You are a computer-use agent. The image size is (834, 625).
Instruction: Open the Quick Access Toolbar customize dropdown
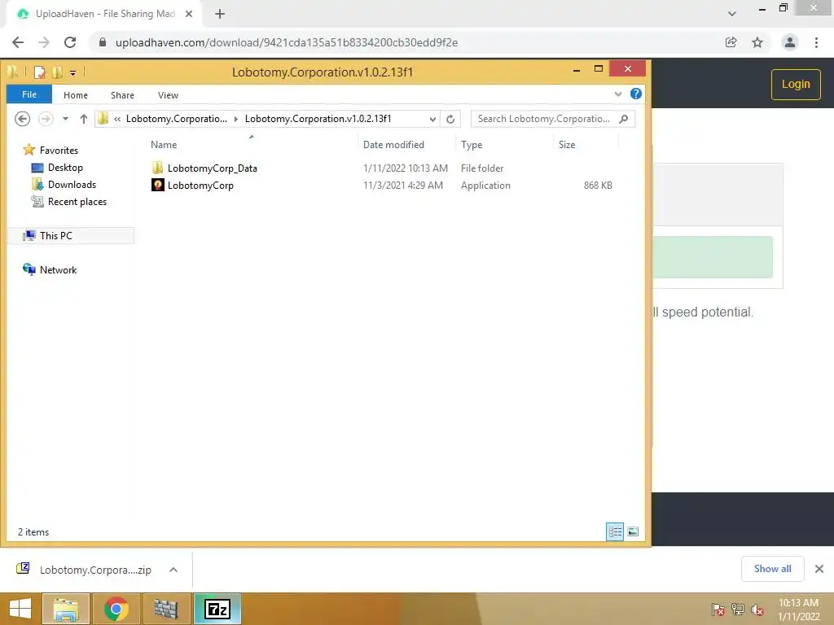click(x=72, y=72)
